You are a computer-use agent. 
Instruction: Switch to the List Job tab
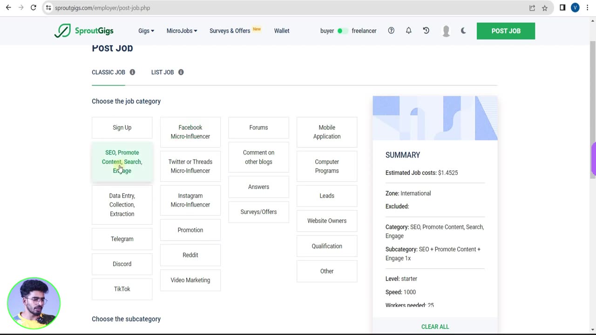[x=163, y=72]
